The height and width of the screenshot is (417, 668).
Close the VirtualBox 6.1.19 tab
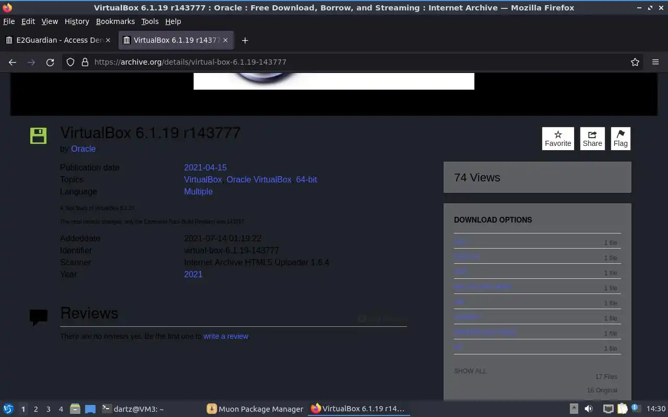[x=225, y=40]
